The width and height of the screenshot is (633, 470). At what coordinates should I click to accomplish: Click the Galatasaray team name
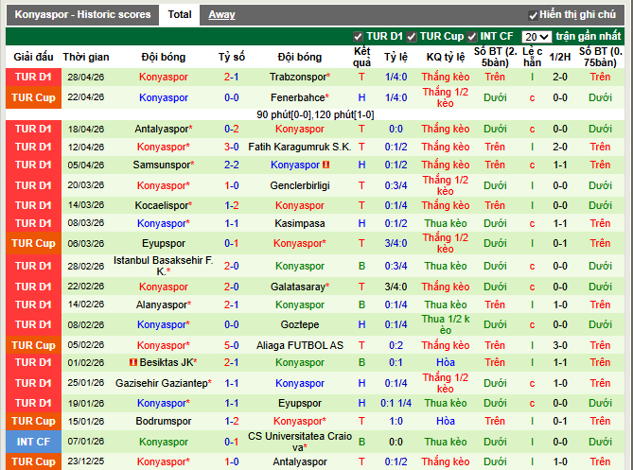(297, 287)
